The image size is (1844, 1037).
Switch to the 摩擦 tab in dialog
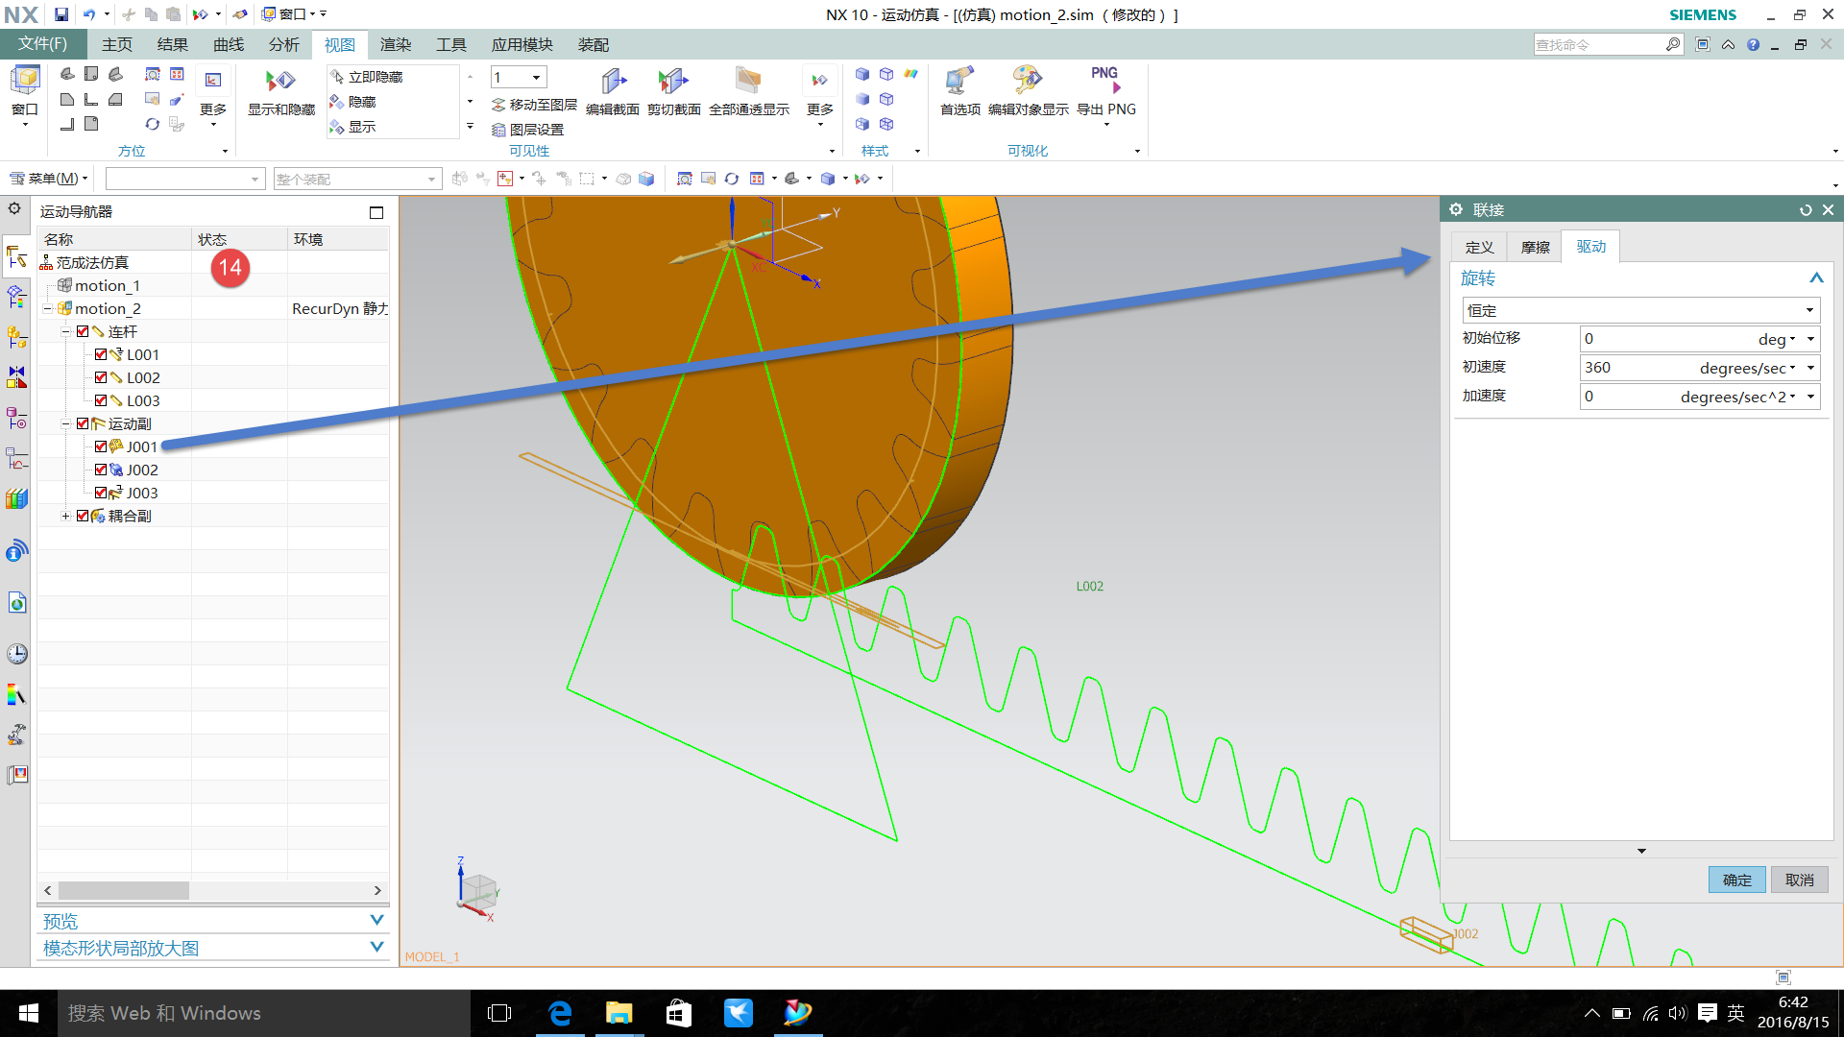click(1535, 247)
